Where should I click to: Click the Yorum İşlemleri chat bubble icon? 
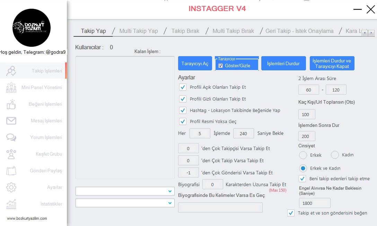11,137
